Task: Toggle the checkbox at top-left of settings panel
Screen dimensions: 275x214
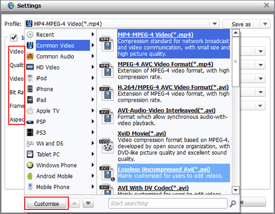Action: (x=14, y=37)
